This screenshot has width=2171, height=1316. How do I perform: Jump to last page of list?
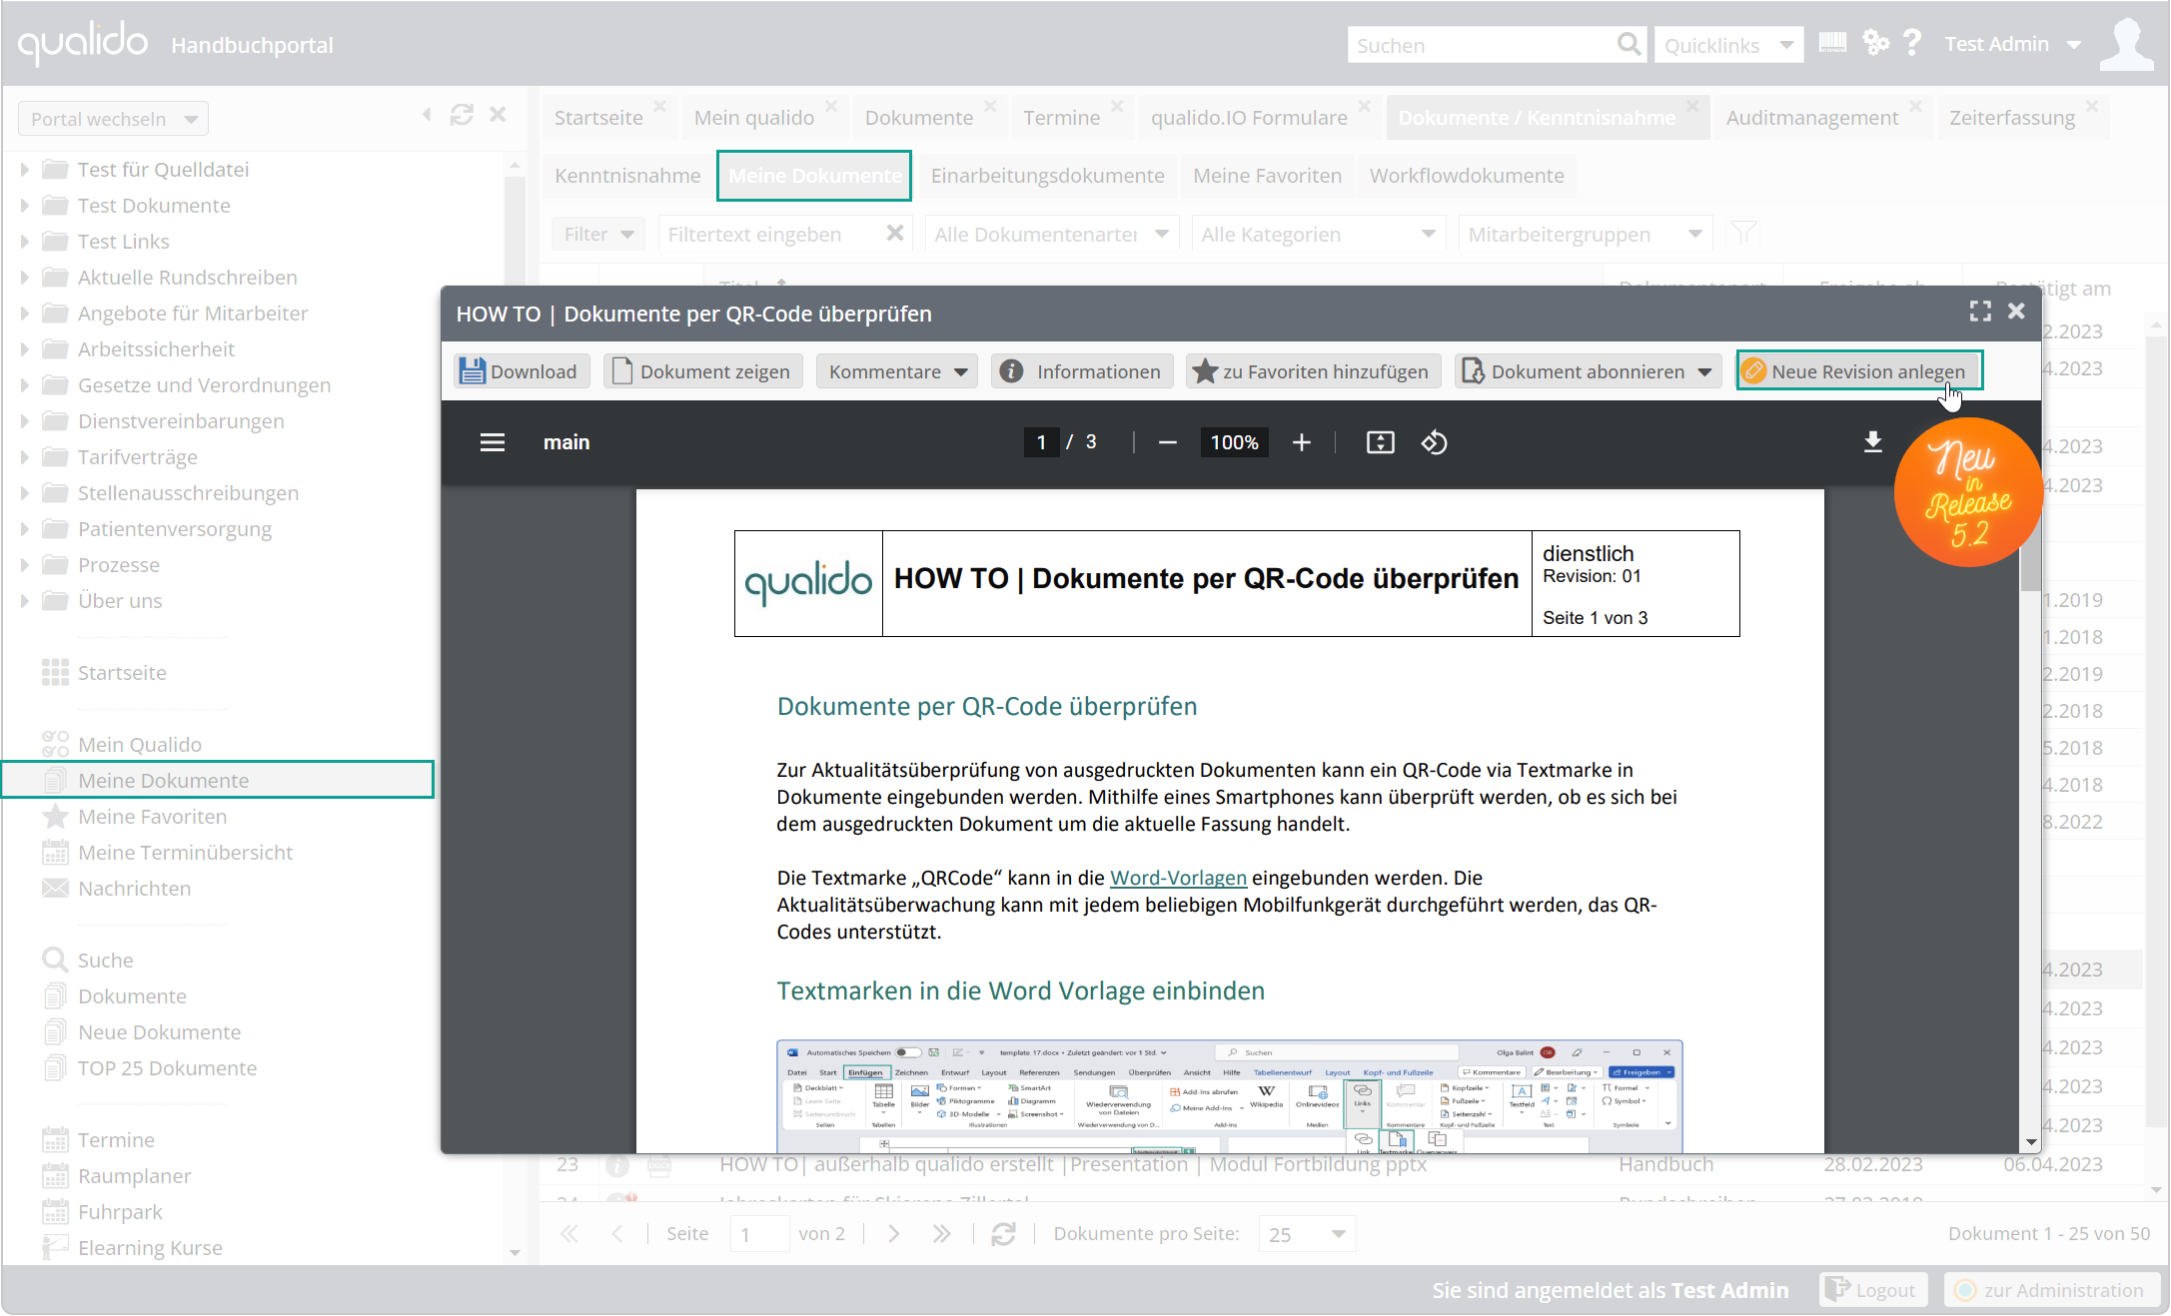point(942,1234)
